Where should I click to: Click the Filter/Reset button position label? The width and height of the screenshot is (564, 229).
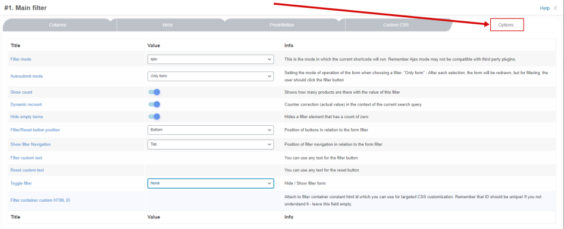click(x=35, y=130)
